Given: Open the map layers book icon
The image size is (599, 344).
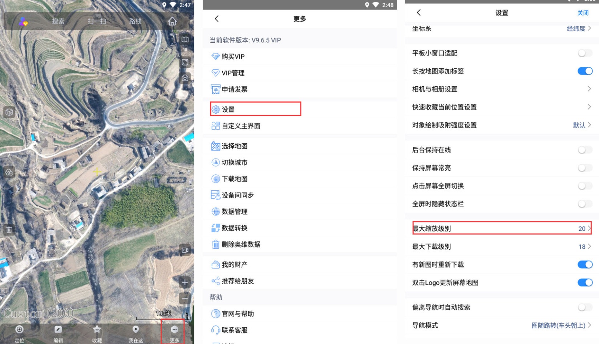Looking at the screenshot, I should click(185, 39).
